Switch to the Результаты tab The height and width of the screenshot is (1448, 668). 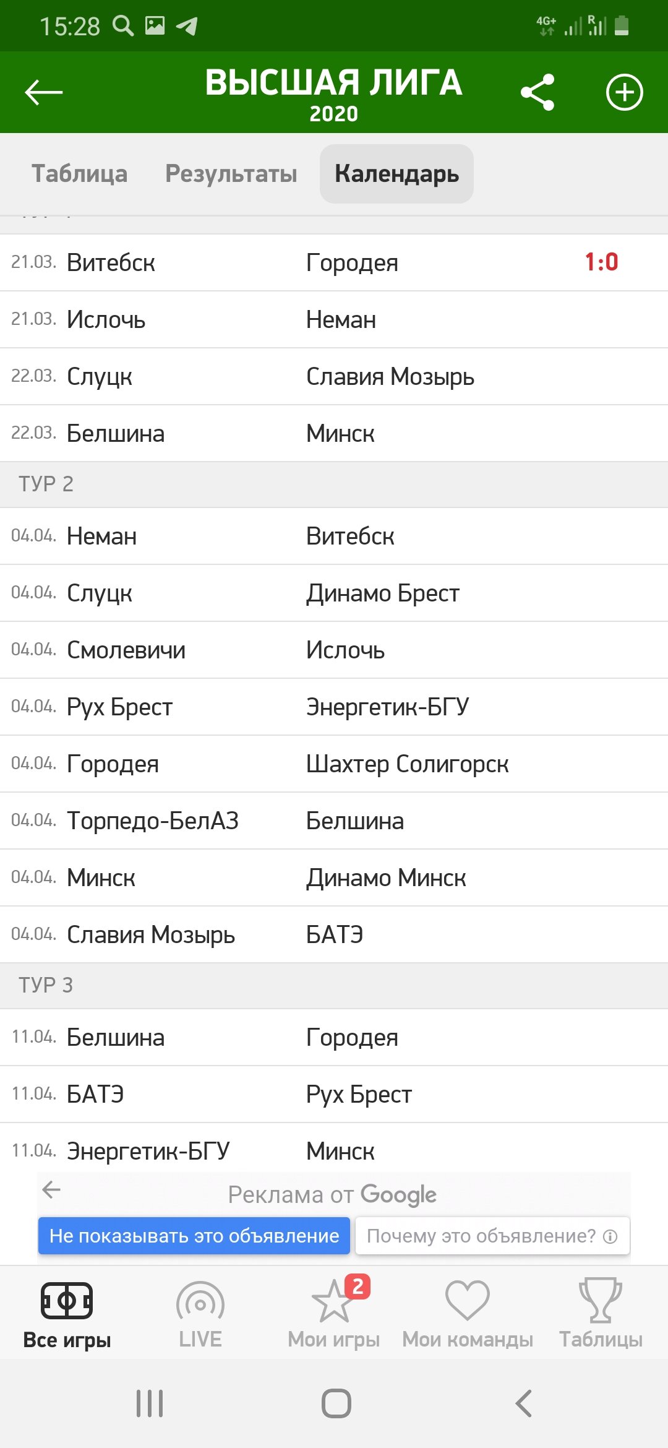coord(231,174)
